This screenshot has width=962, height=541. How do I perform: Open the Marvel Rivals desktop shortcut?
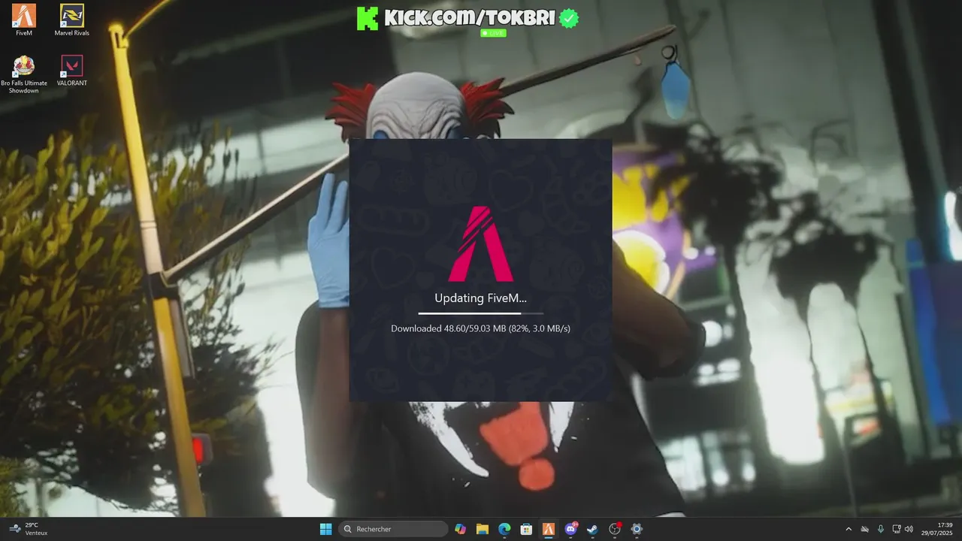point(72,20)
